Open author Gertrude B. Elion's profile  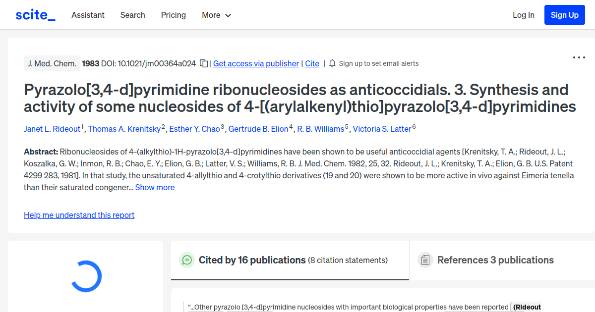(258, 129)
